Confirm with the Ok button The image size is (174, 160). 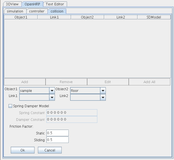click(x=23, y=150)
